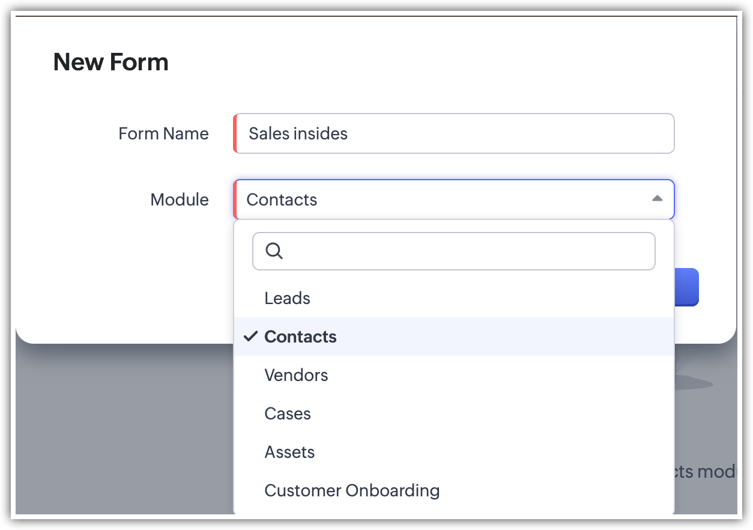Click the red required marker on Module

[x=235, y=200]
